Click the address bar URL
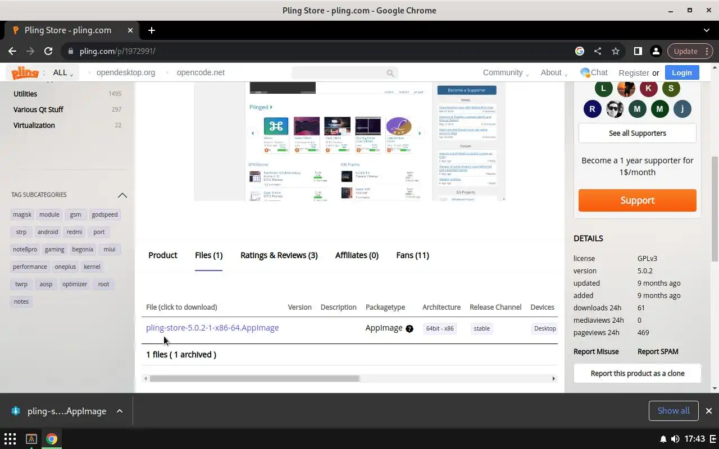This screenshot has height=449, width=719. (x=117, y=51)
